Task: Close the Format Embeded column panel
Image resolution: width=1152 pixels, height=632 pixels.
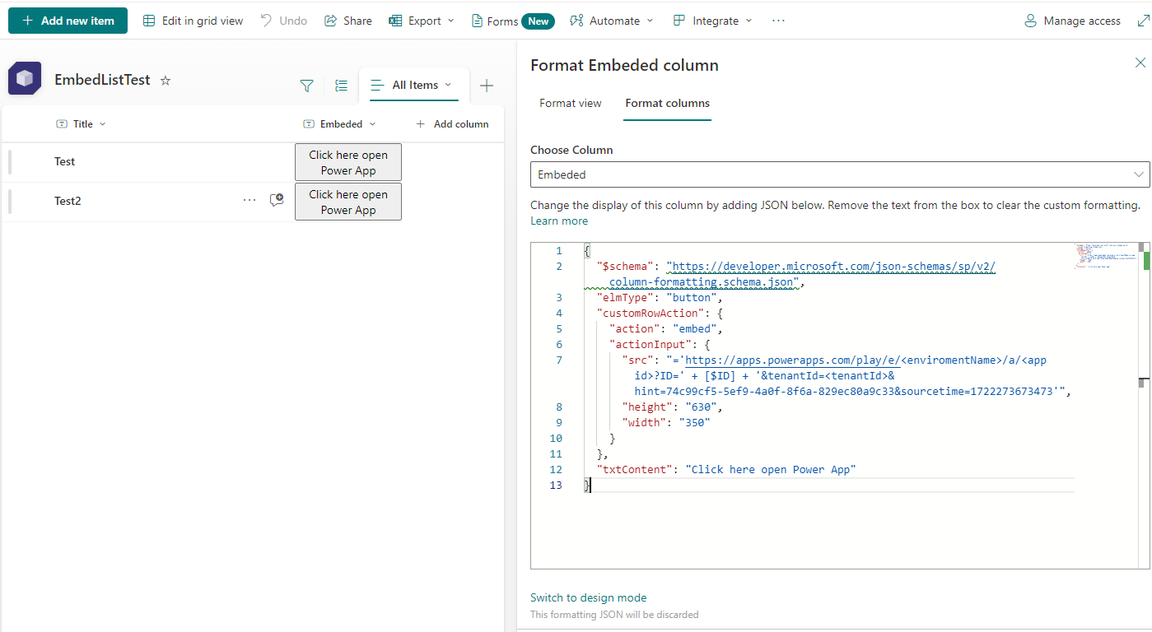Action: point(1140,63)
